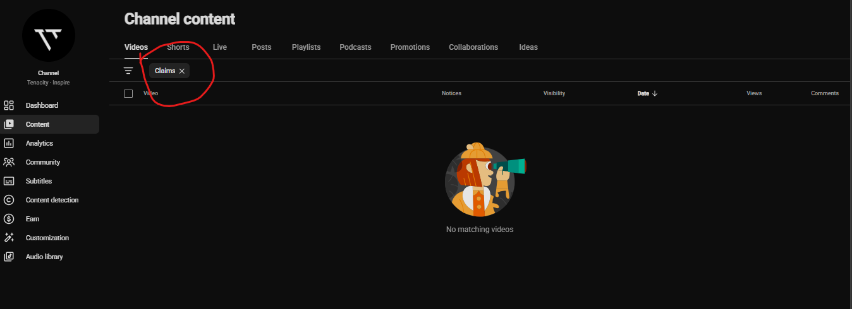Viewport: 852px width, 309px height.
Task: Click the Analytics bar chart icon
Action: (x=9, y=143)
